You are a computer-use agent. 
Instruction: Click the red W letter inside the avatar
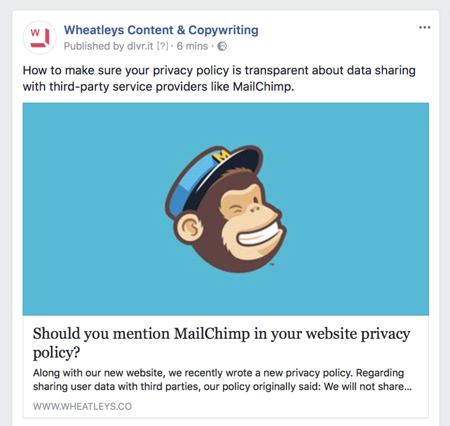tap(35, 33)
